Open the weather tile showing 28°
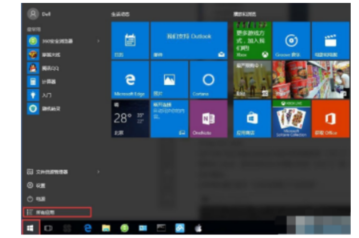Viewport: 359px width, 238px height. [x=130, y=119]
